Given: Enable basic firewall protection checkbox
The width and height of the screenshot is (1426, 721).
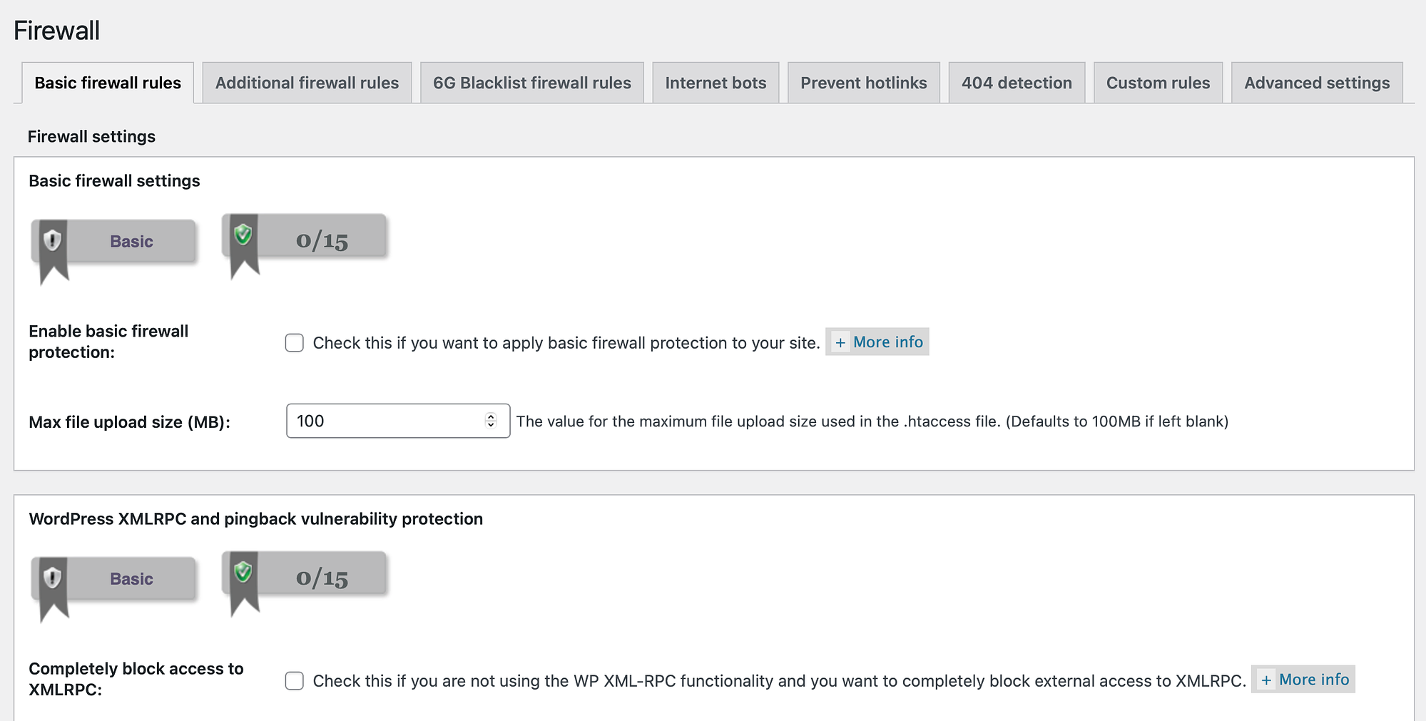Looking at the screenshot, I should (x=295, y=343).
